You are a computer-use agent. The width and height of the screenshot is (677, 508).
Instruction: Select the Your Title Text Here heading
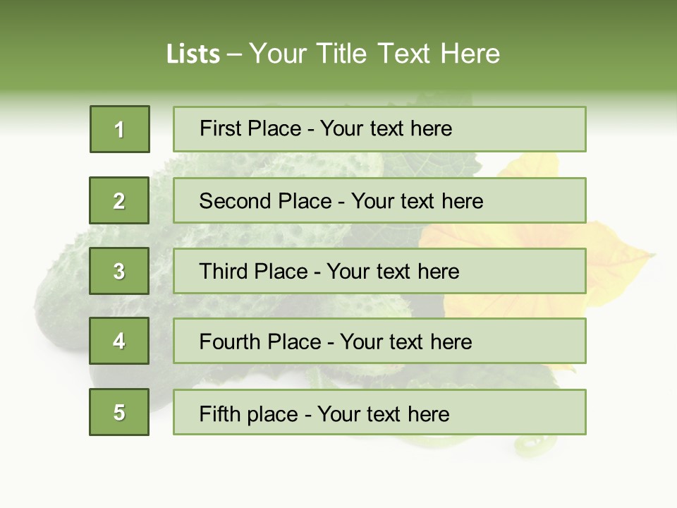(x=374, y=54)
